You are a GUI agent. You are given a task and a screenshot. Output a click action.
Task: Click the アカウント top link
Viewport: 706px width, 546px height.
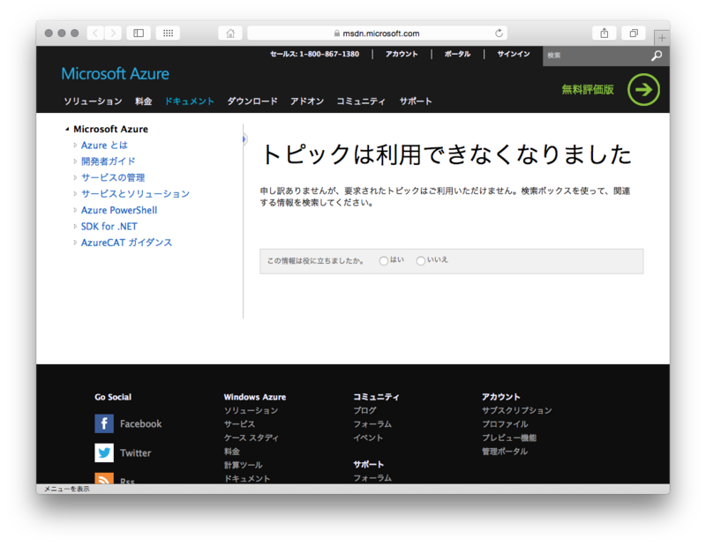point(402,54)
